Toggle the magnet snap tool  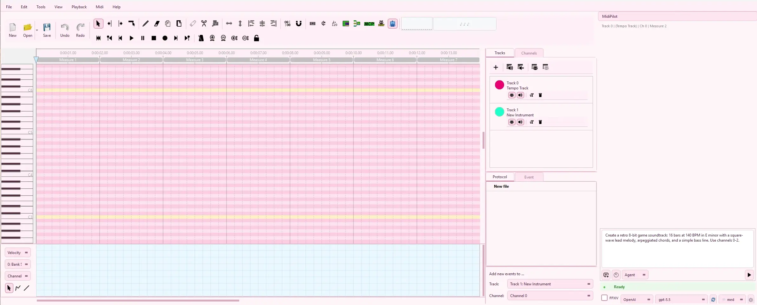coord(299,23)
